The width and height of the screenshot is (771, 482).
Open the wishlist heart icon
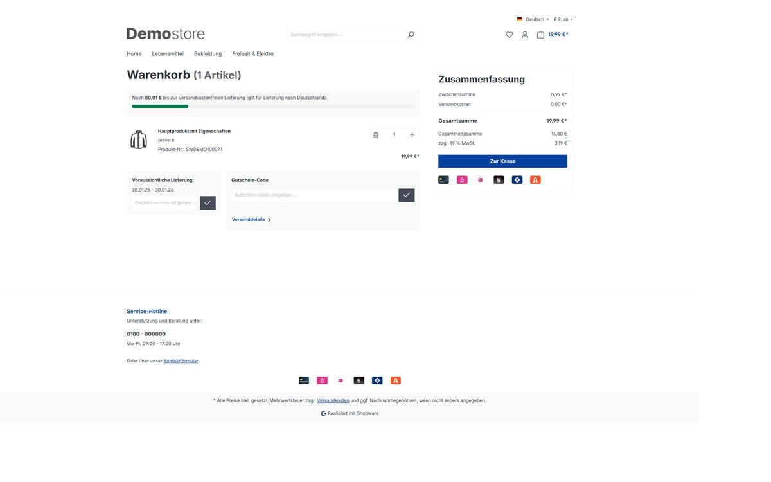(x=509, y=35)
